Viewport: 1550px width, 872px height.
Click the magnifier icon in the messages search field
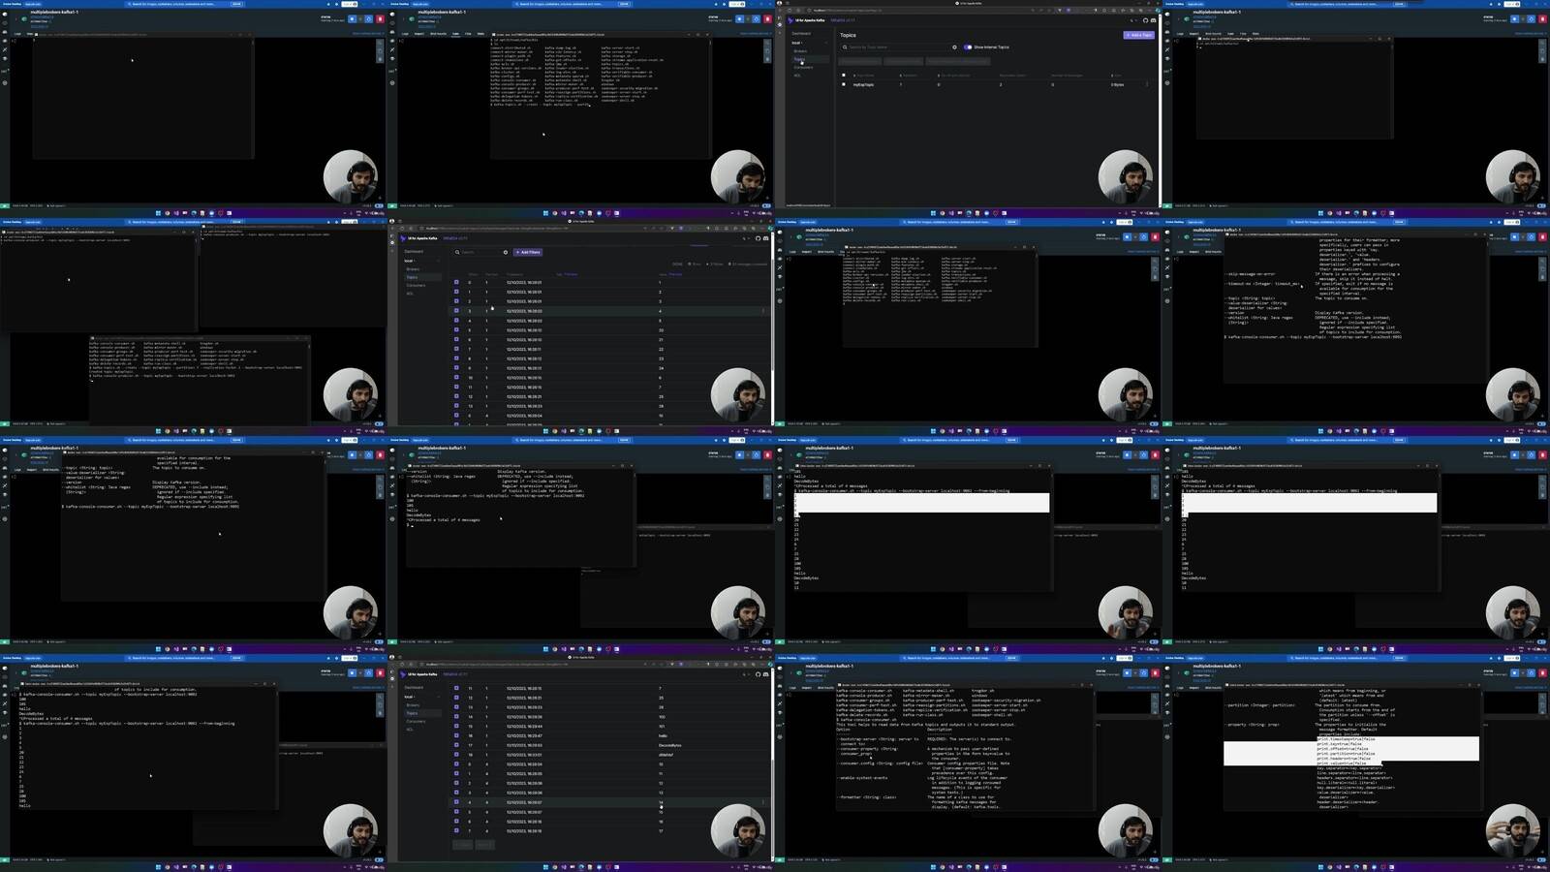pyautogui.click(x=457, y=252)
